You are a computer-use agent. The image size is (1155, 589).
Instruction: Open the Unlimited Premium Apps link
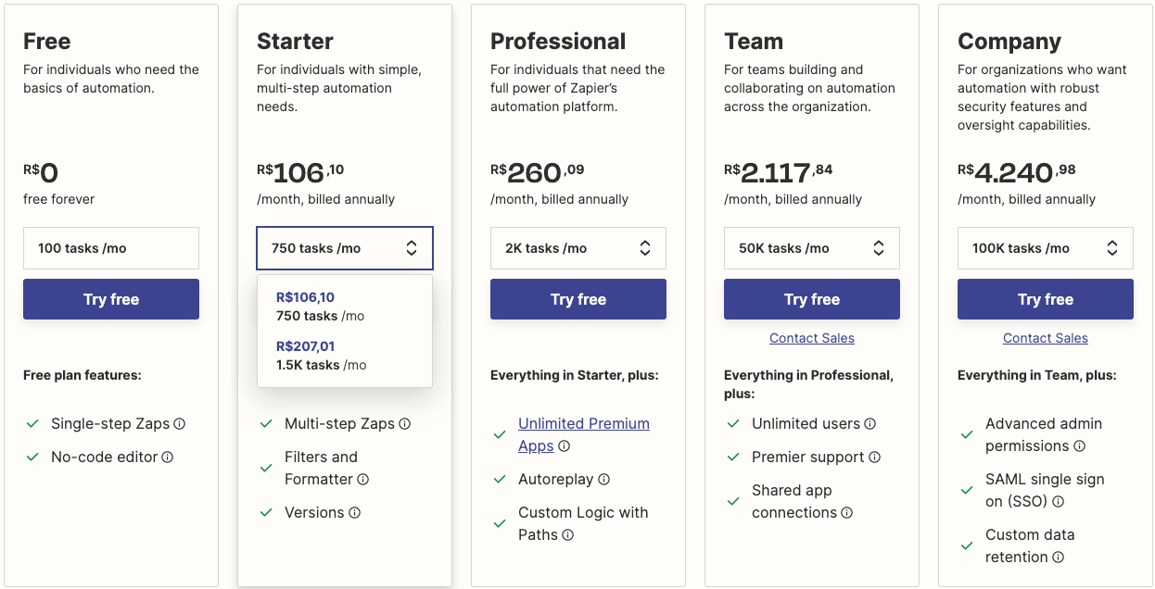[584, 434]
